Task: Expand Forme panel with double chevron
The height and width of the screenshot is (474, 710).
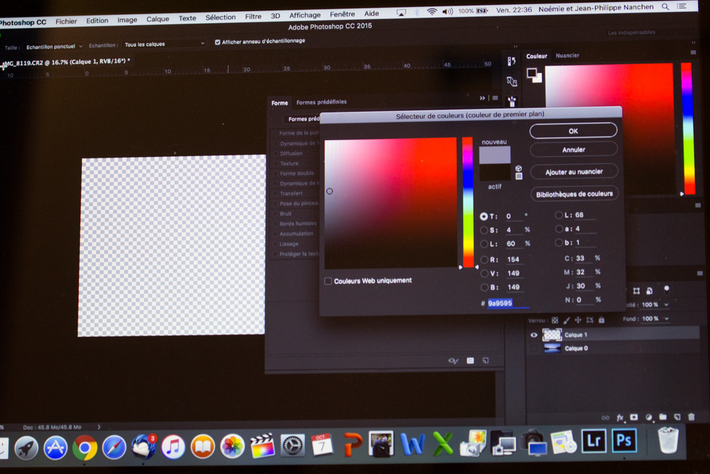Action: click(483, 98)
